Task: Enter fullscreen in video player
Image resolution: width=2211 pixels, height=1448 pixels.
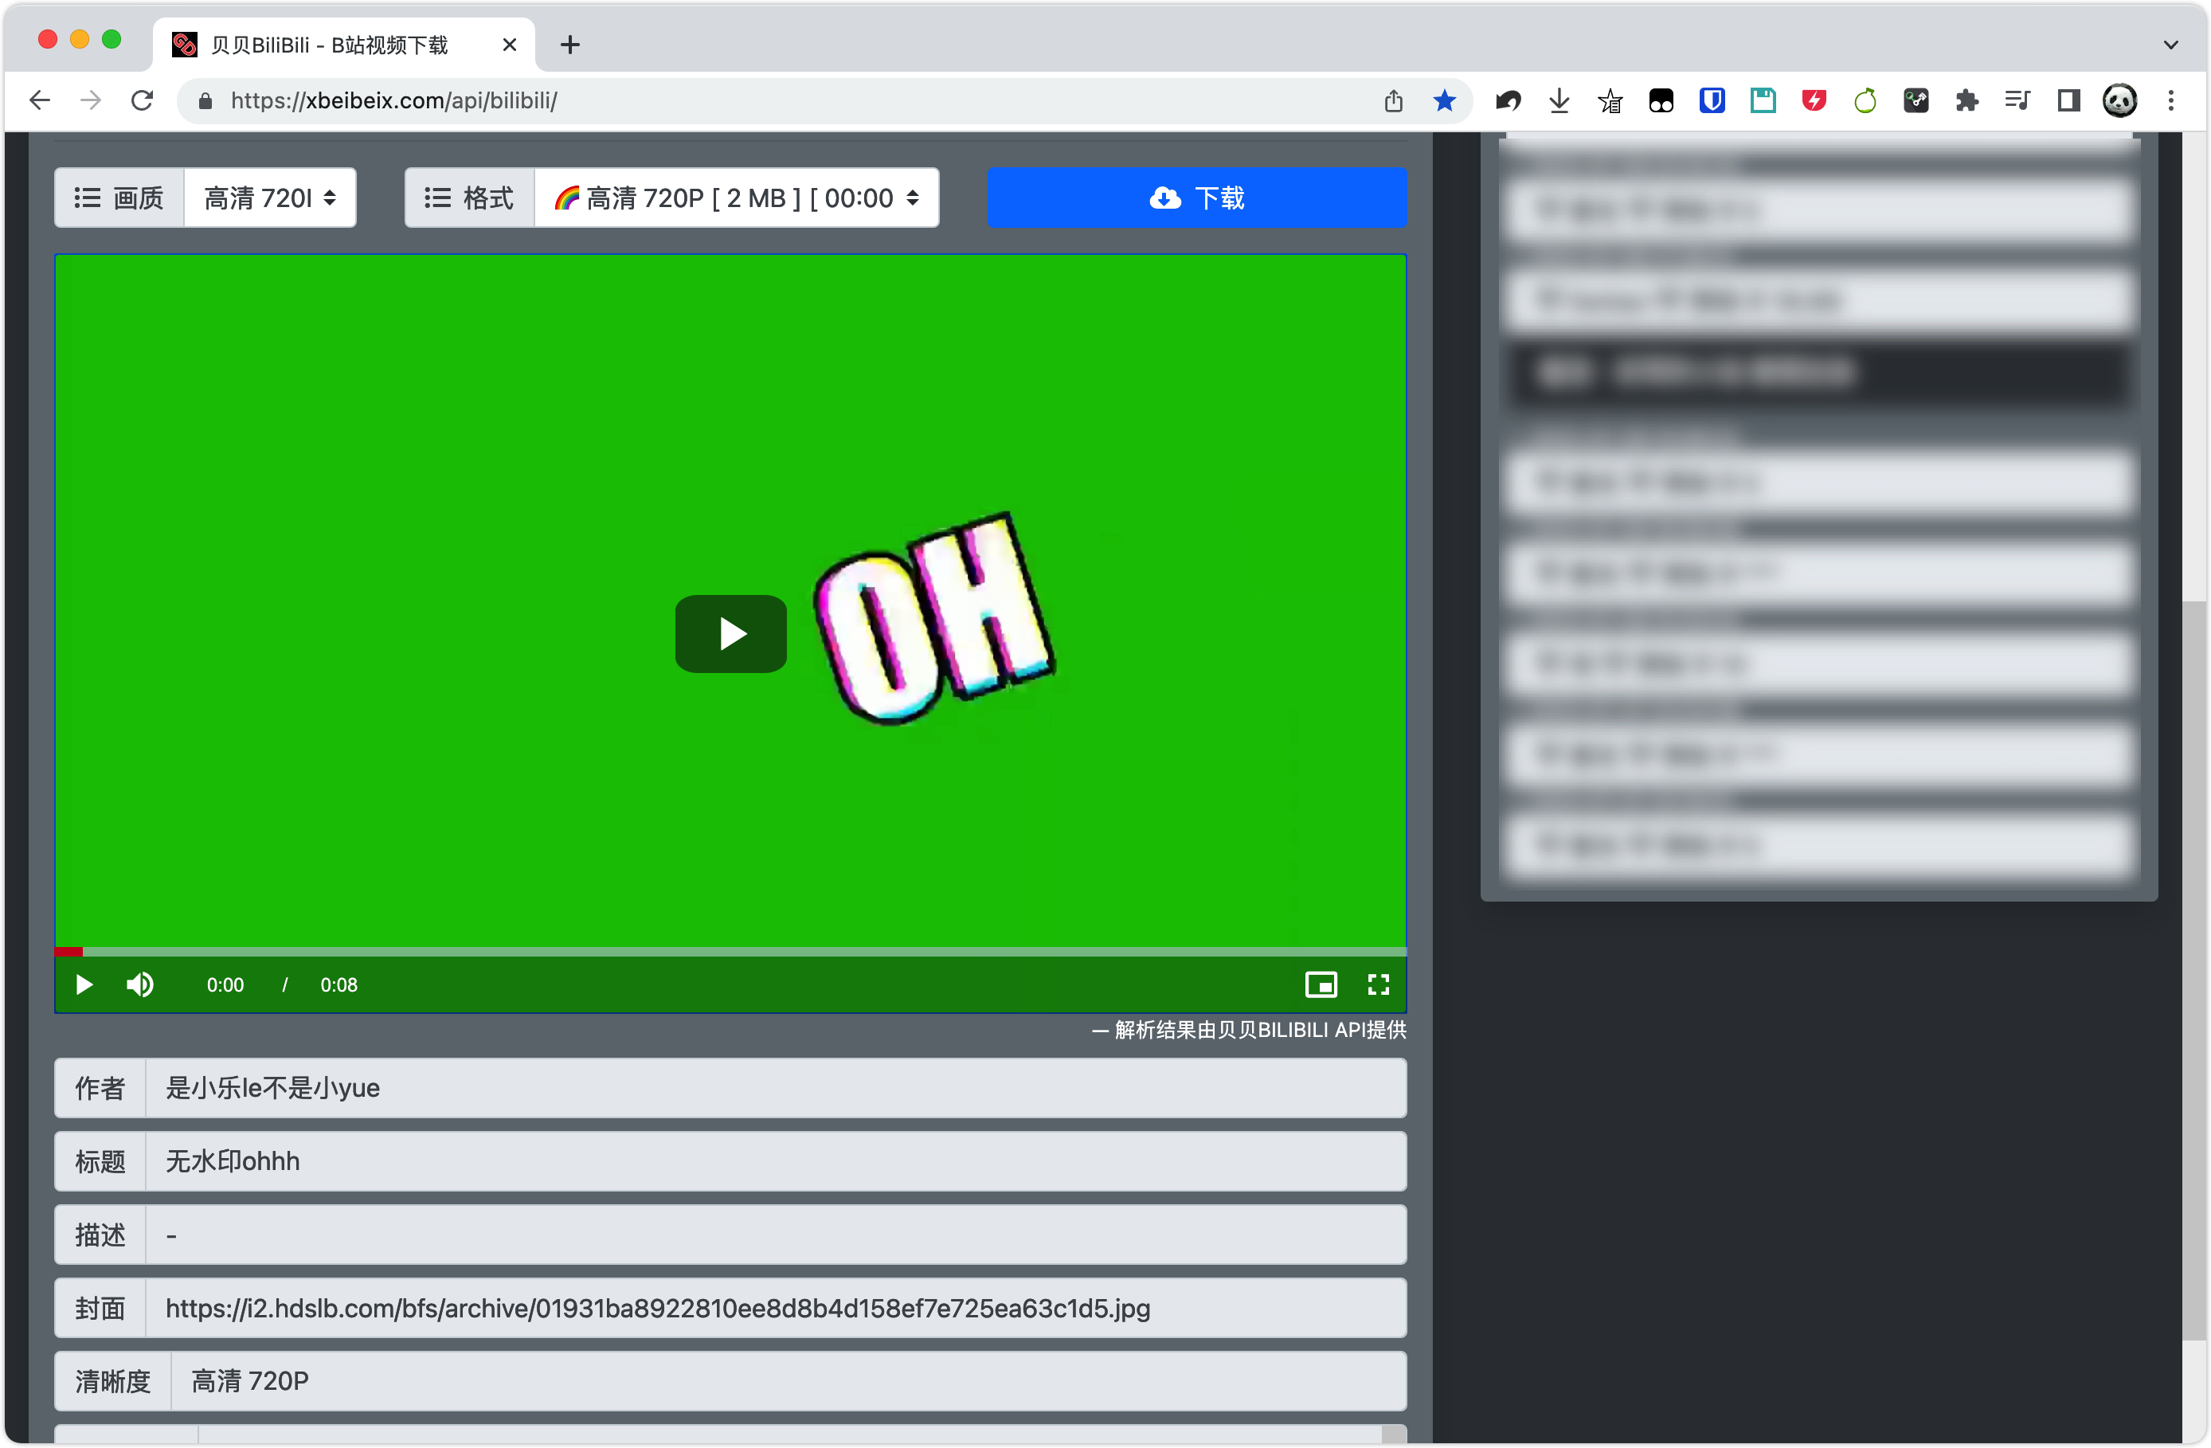Action: tap(1378, 984)
